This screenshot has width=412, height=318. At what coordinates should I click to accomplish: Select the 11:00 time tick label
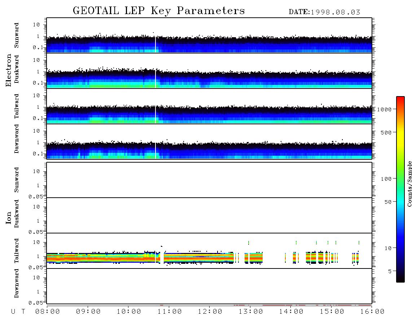(x=170, y=312)
